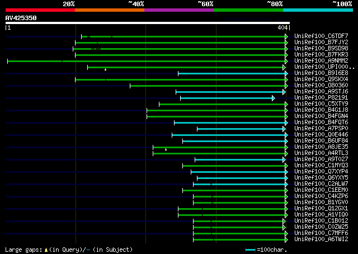
Task: Select label UniRef100_A9STJ6
Action: pos(321,92)
